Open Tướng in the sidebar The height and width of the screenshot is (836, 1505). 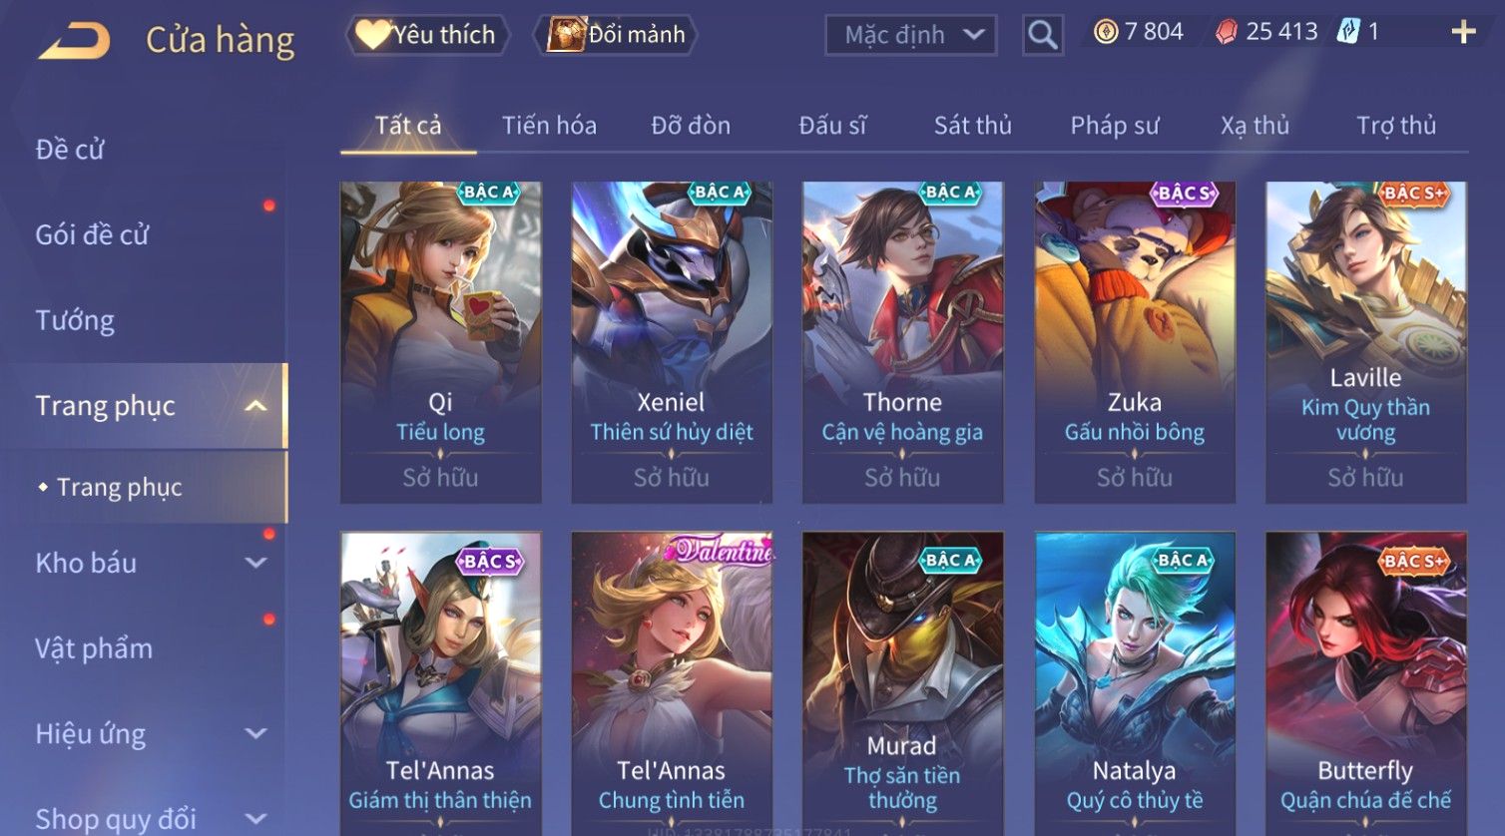click(75, 320)
